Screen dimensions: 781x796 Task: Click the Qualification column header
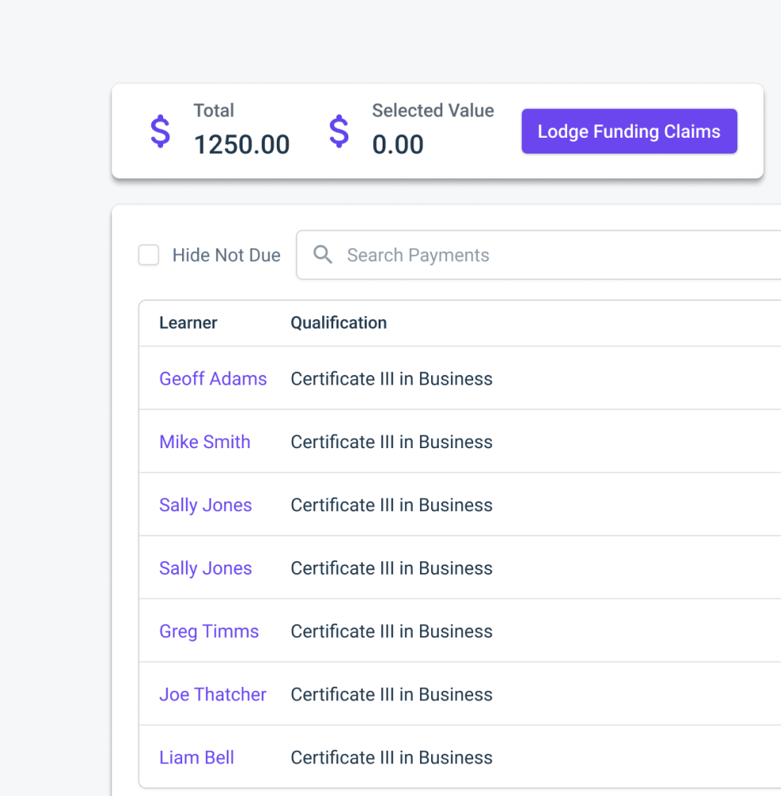coord(339,322)
